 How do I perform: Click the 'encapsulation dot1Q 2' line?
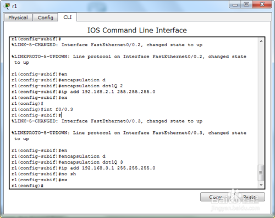click(x=67, y=86)
